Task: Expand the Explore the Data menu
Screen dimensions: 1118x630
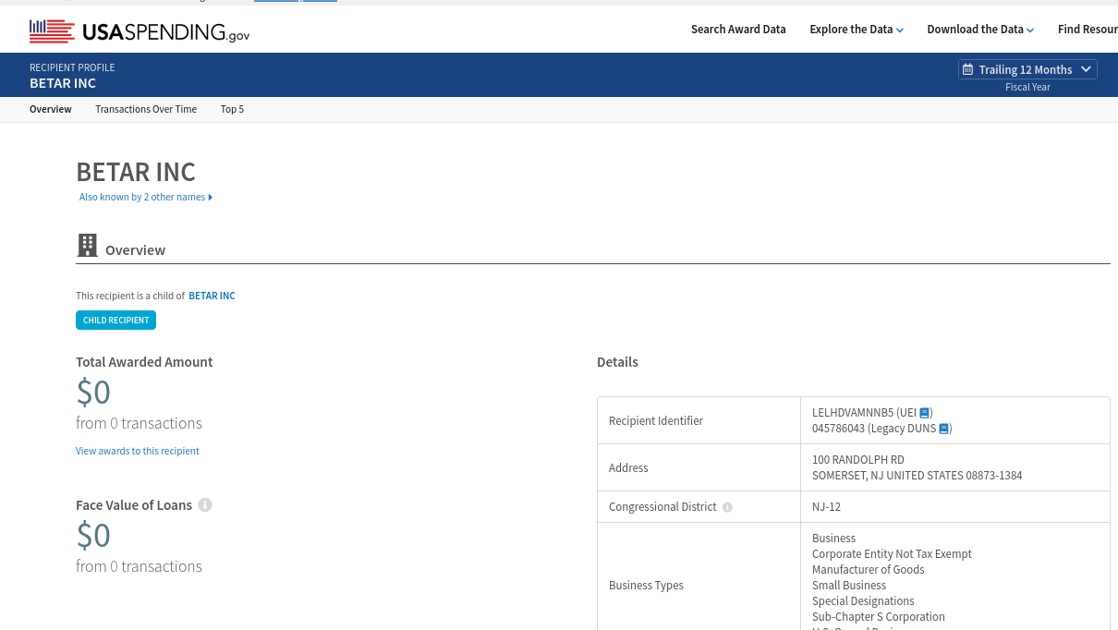Action: (857, 30)
